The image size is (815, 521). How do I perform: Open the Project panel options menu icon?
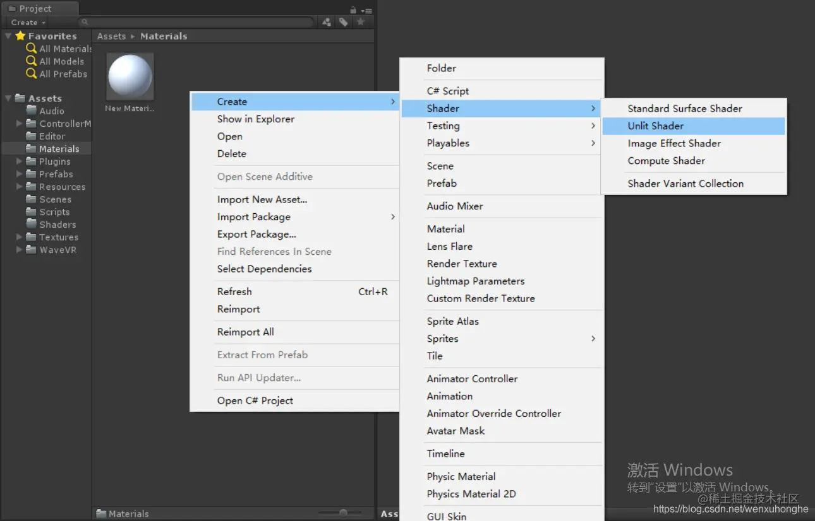tap(366, 11)
